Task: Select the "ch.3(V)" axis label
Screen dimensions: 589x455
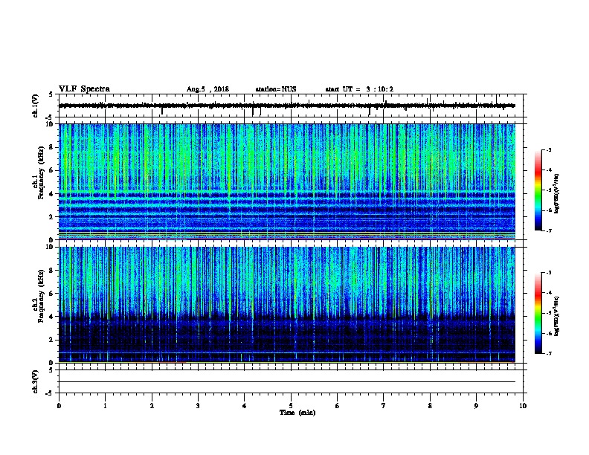Action: coord(36,381)
